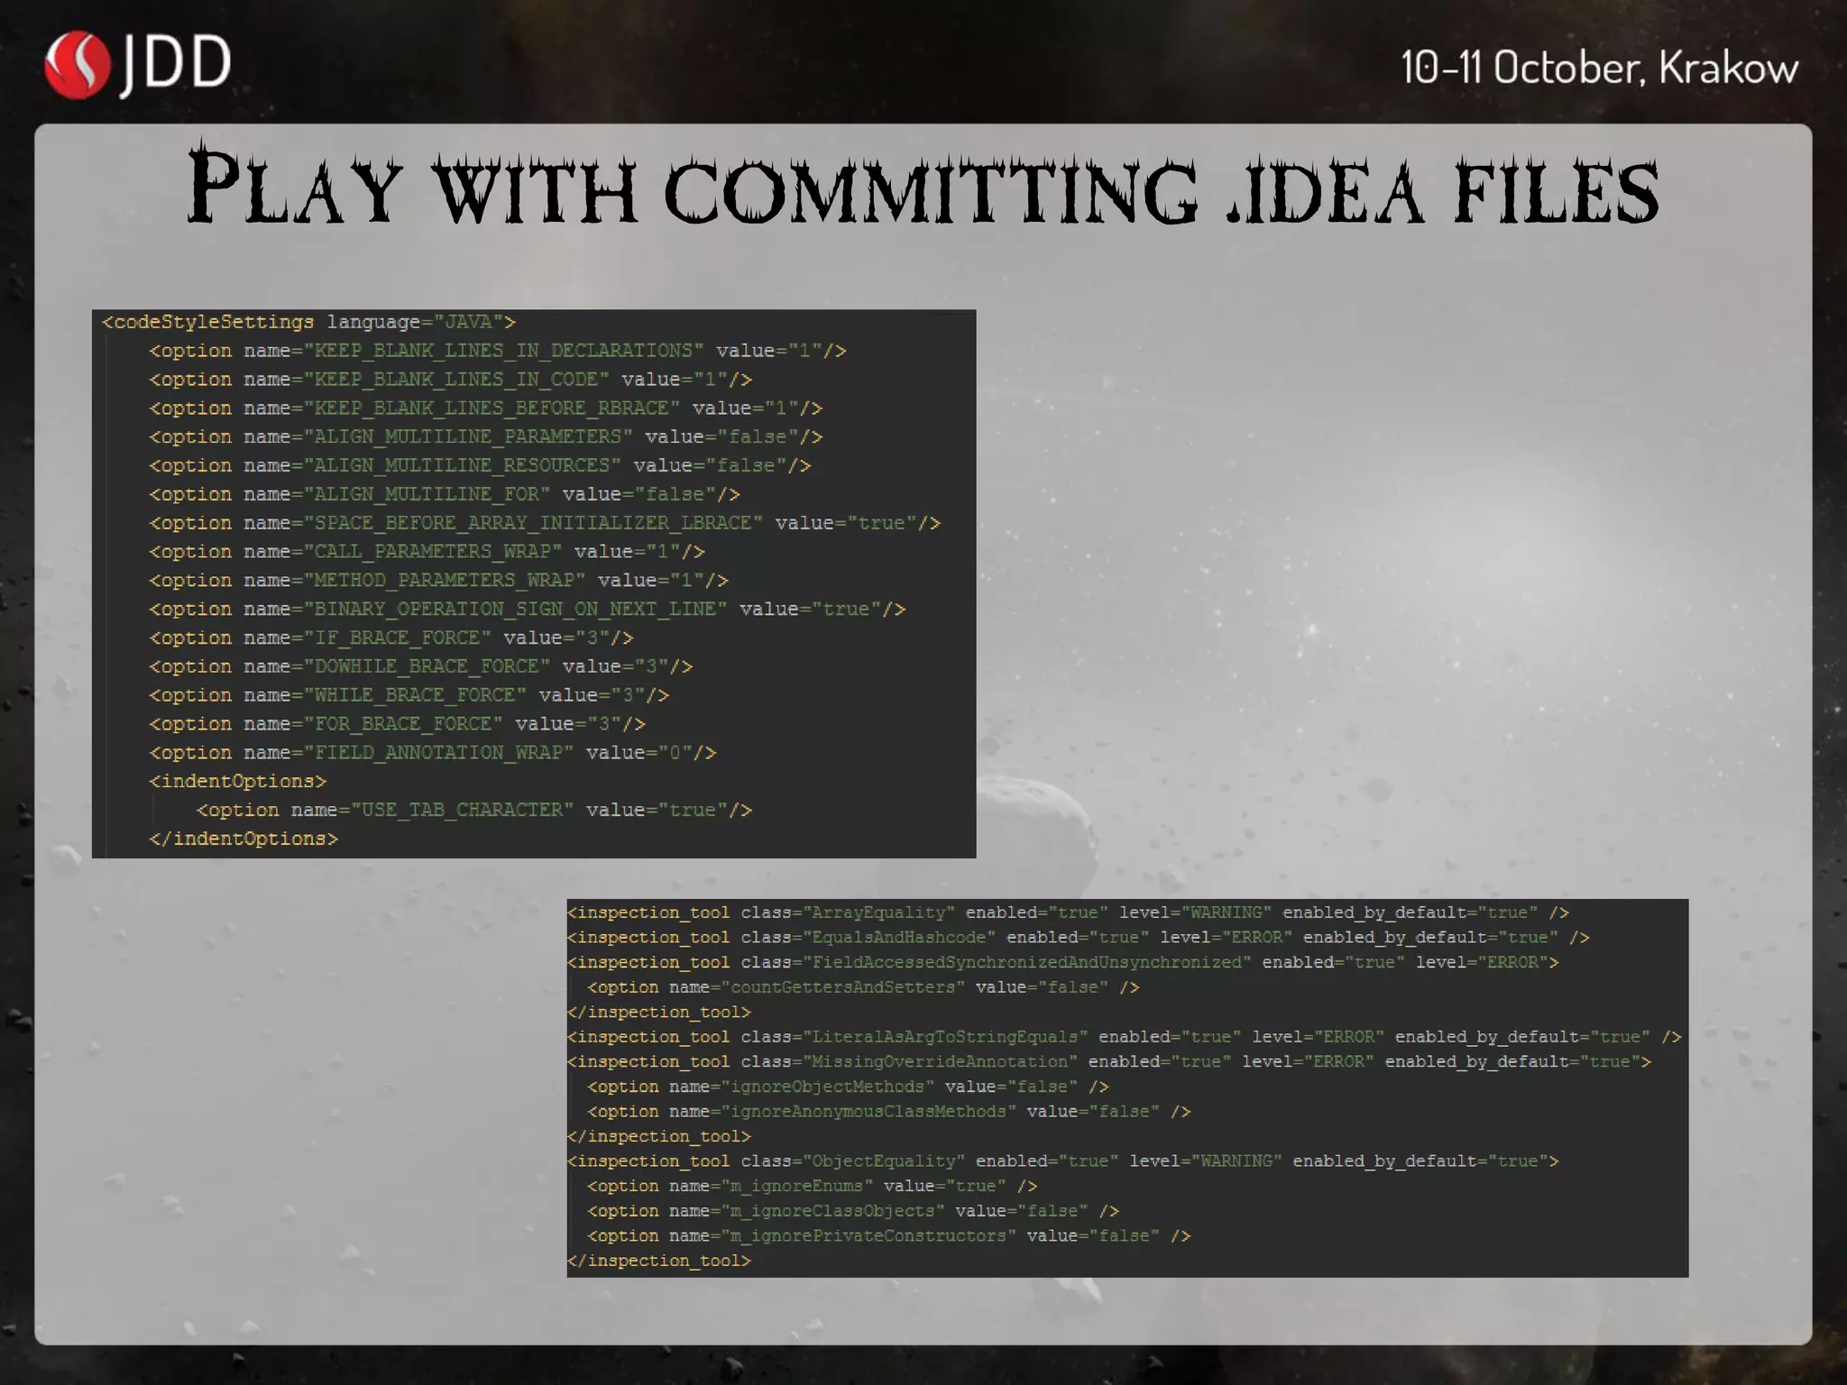This screenshot has width=1847, height=1385.
Task: Click the FOR_BRACE_FORCE option line
Action: click(397, 724)
